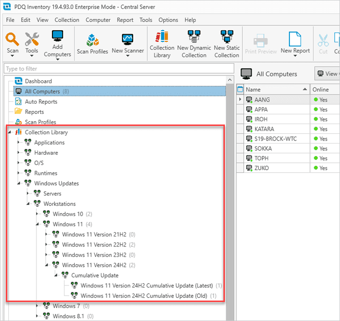Click the New Scanner toolbar icon
The image size is (340, 321).
127,39
